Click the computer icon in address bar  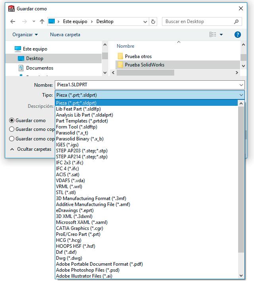pyautogui.click(x=52, y=21)
